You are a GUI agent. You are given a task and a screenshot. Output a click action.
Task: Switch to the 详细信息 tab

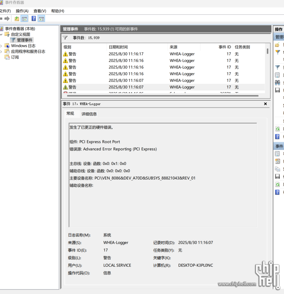click(89, 114)
